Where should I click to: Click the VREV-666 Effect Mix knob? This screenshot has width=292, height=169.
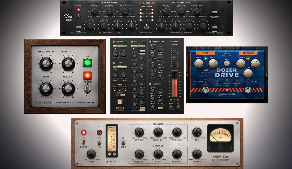pyautogui.click(x=68, y=64)
